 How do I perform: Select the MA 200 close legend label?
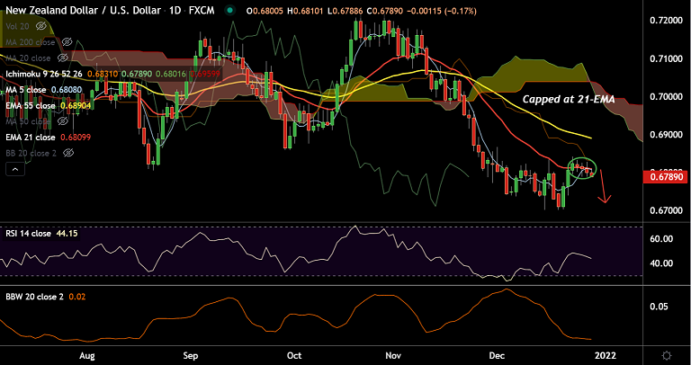[31, 42]
